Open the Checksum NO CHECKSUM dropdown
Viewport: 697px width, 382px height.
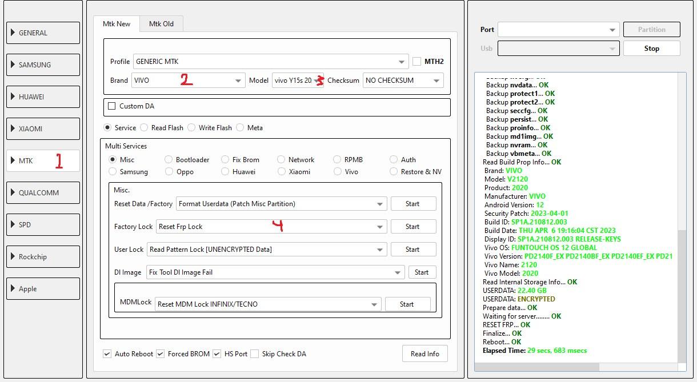[x=403, y=81]
